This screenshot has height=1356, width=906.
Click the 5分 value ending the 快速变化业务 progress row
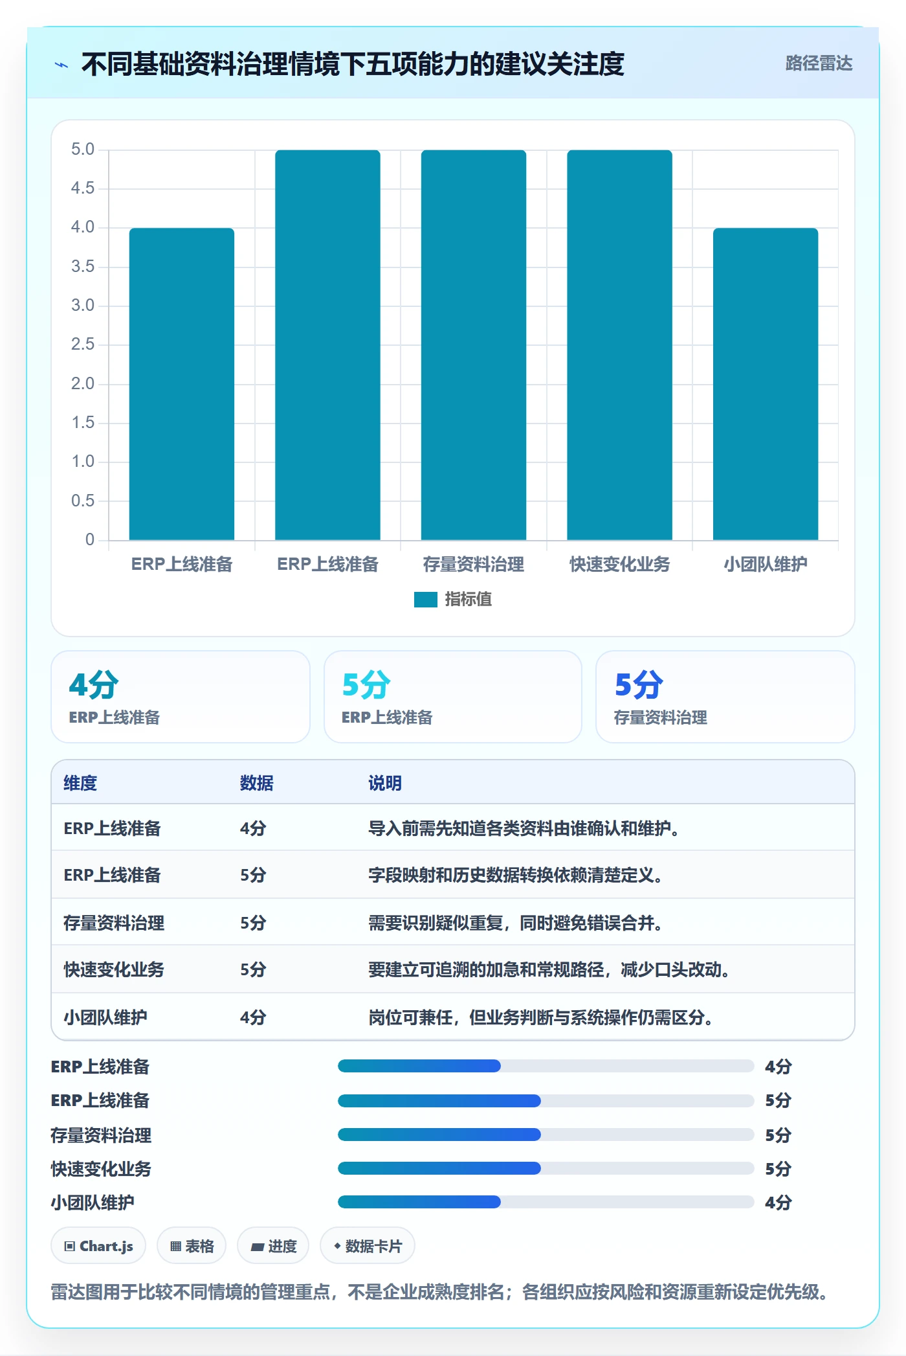pyautogui.click(x=779, y=1169)
